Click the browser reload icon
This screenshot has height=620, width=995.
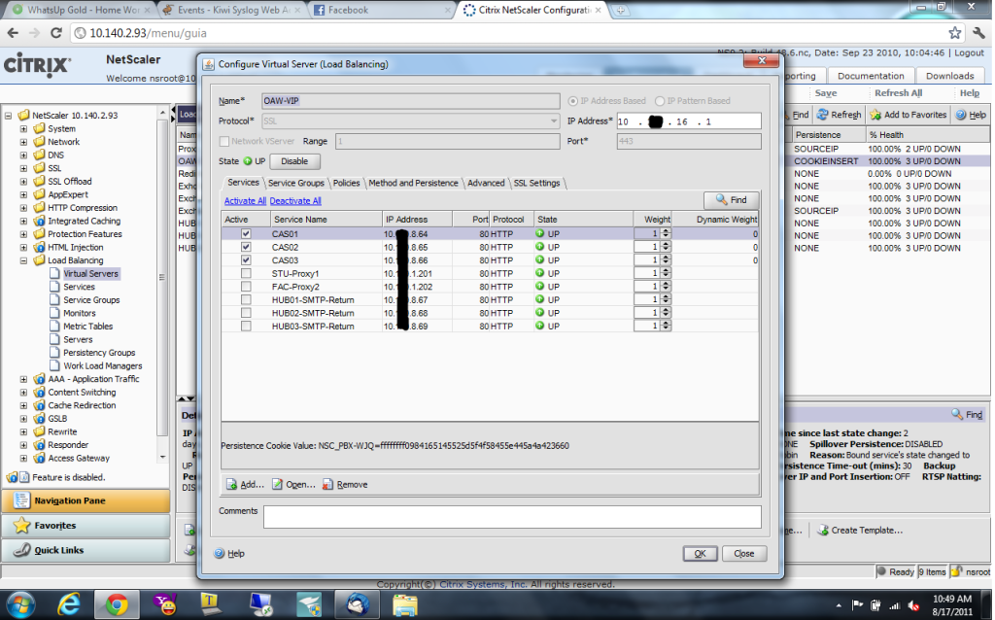(55, 33)
